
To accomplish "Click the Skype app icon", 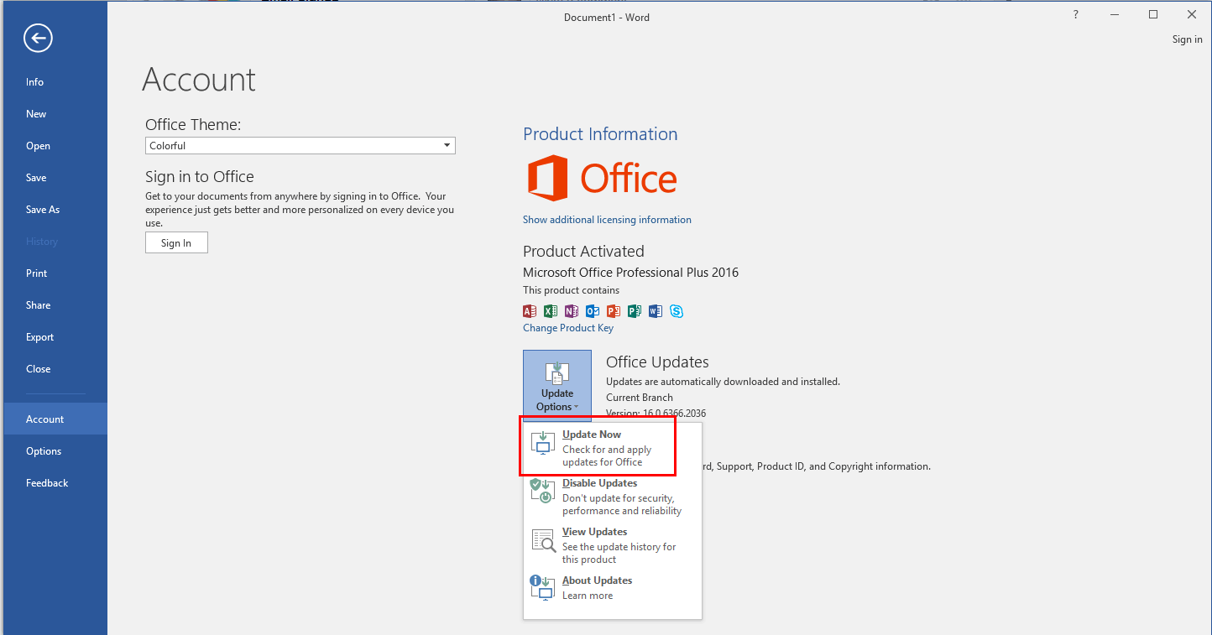I will tap(677, 311).
